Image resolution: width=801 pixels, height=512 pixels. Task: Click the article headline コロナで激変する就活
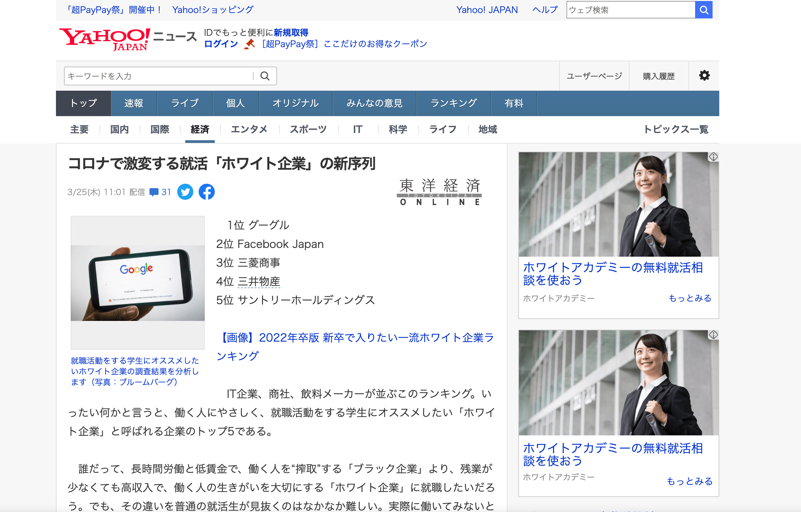click(222, 164)
